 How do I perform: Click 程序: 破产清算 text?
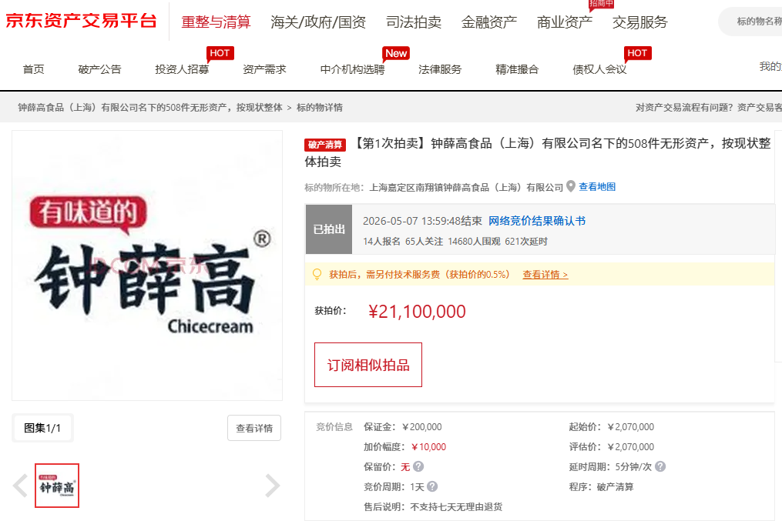[x=602, y=486]
